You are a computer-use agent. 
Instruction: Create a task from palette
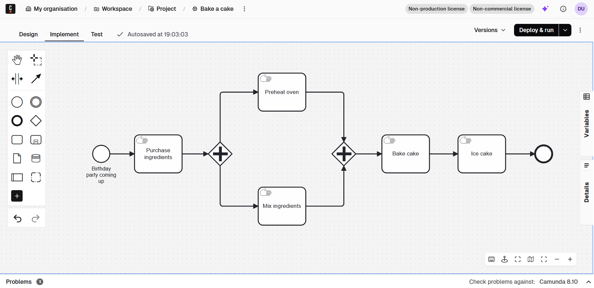(x=17, y=140)
